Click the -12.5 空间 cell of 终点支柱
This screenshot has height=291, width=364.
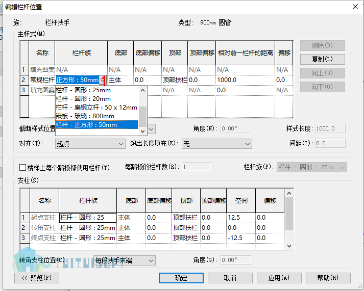point(241,238)
